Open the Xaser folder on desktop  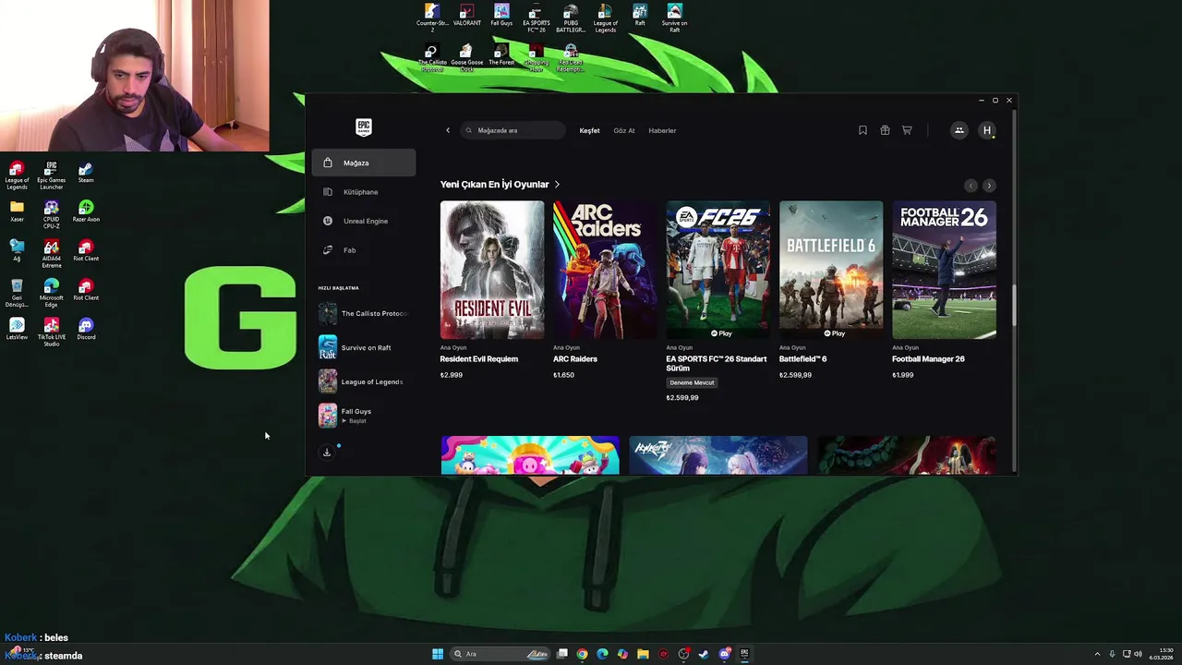17,212
